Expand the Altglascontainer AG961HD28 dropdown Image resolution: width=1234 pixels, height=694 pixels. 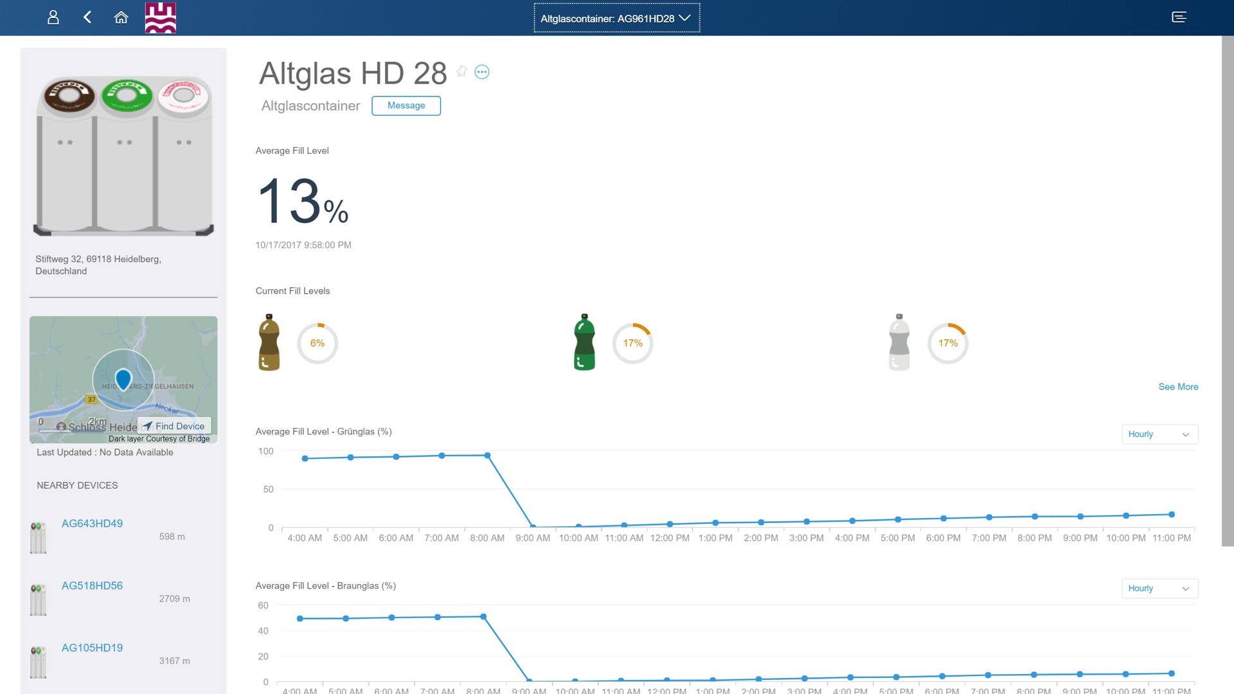pos(616,18)
